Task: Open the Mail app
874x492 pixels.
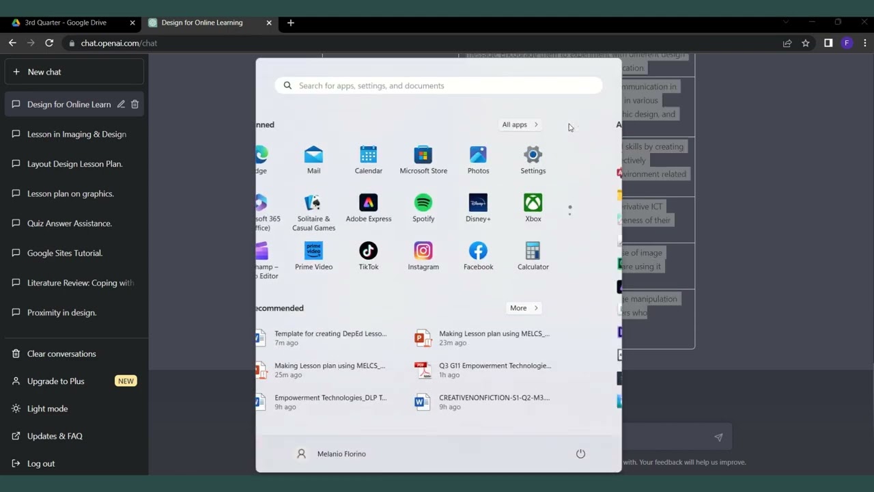Action: click(313, 160)
